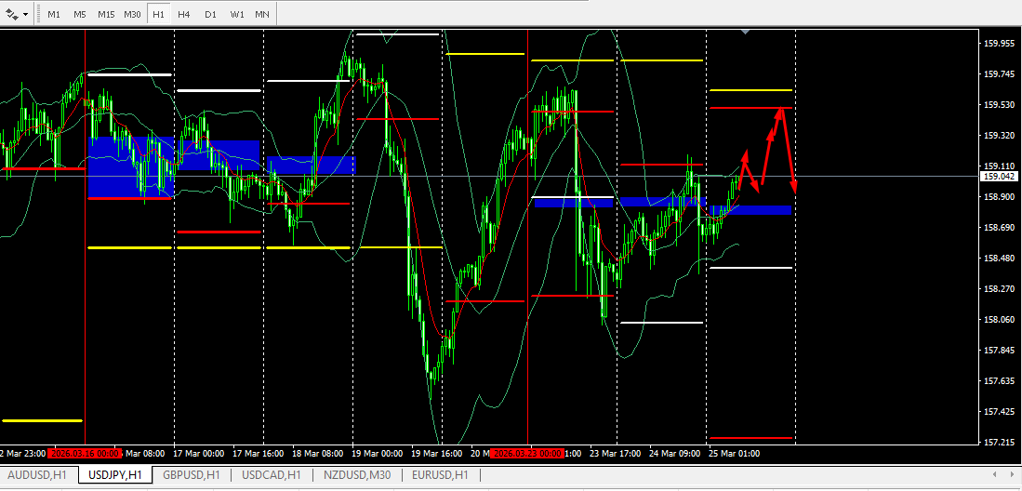Click the 159.955 price scale label
1022x491 pixels.
pyautogui.click(x=999, y=44)
